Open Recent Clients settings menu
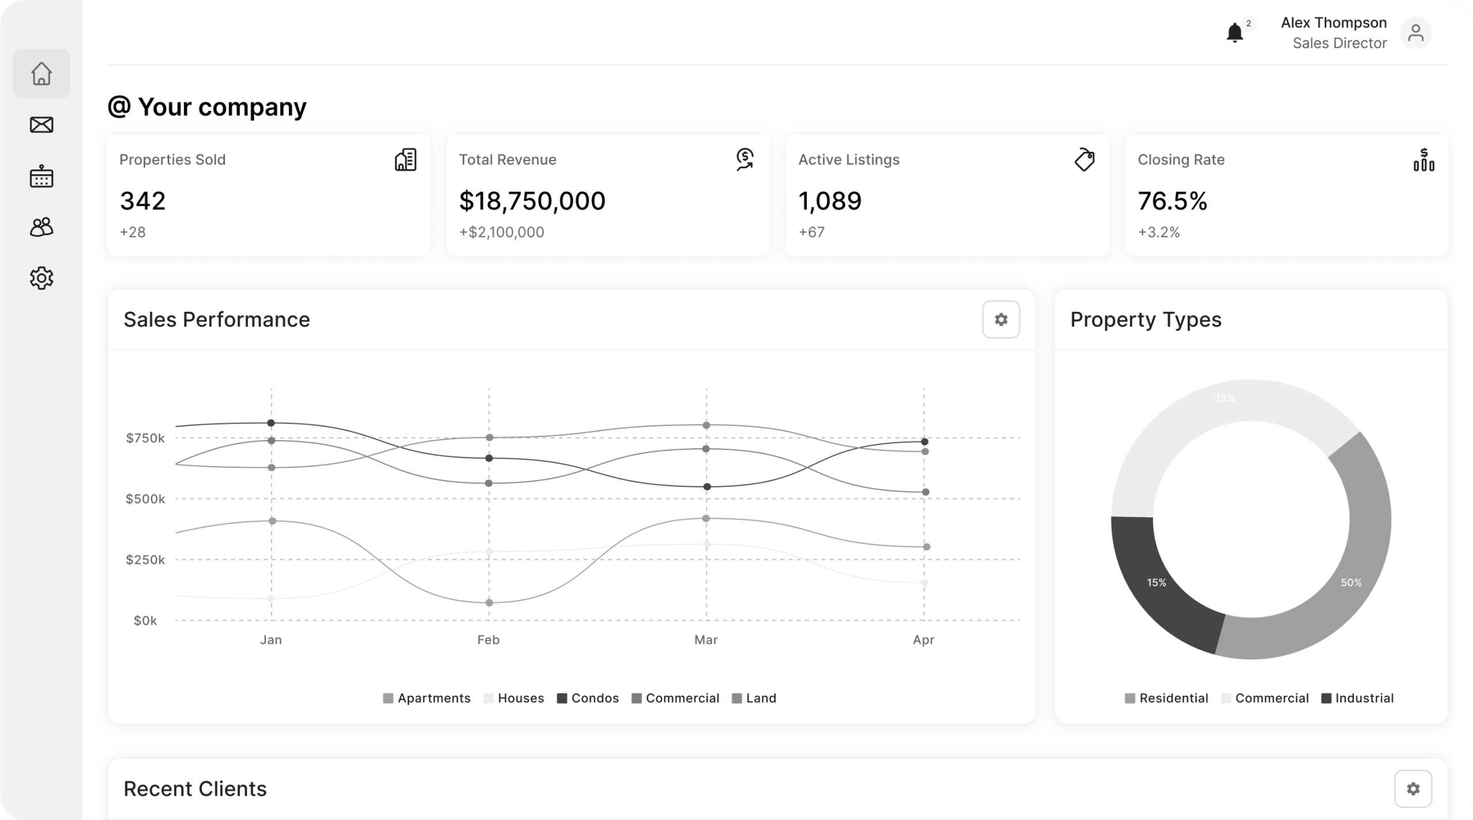 click(1413, 788)
